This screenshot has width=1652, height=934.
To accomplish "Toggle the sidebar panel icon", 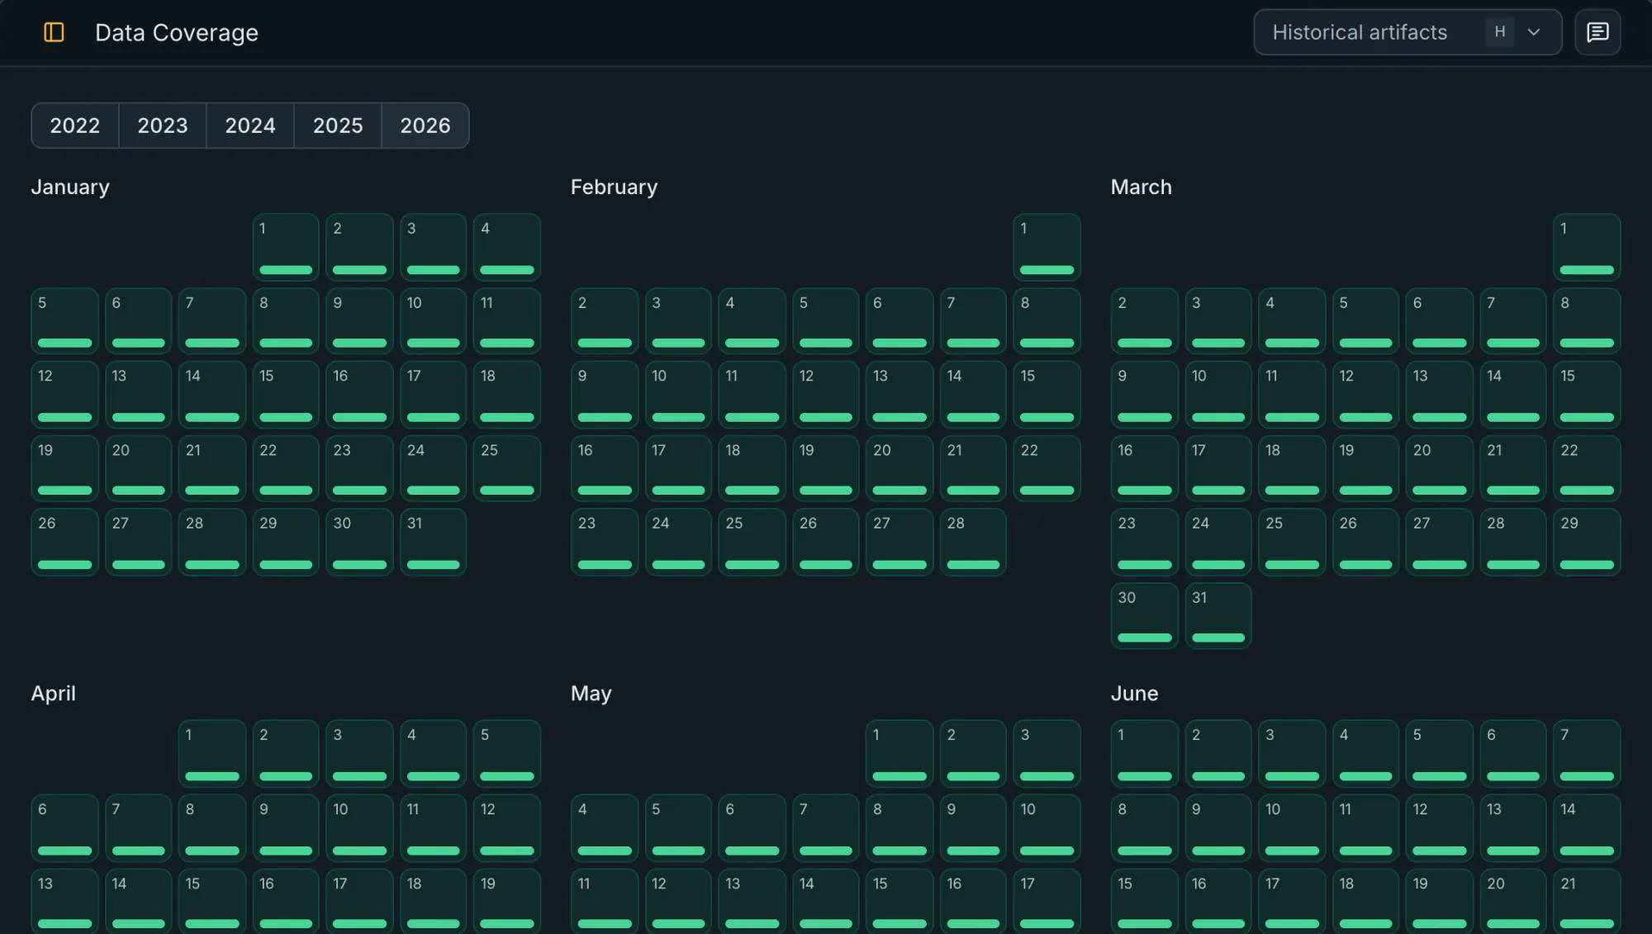I will point(54,32).
